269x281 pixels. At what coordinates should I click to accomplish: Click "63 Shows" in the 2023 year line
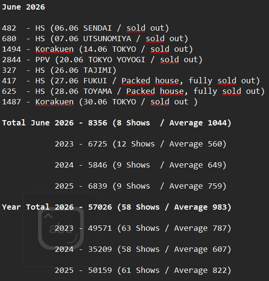[x=141, y=228]
